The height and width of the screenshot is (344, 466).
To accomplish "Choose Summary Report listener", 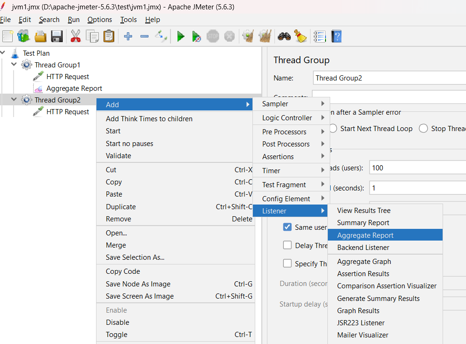I will [x=385, y=222].
